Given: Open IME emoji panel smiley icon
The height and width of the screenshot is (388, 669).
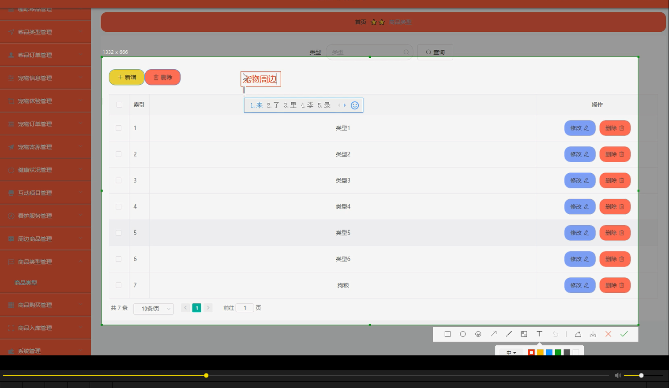Looking at the screenshot, I should pos(355,105).
